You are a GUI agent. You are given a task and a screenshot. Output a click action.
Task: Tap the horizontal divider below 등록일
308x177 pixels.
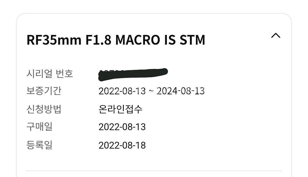[x=154, y=171]
